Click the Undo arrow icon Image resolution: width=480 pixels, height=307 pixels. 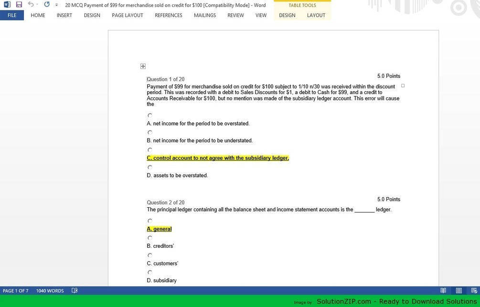[30, 5]
